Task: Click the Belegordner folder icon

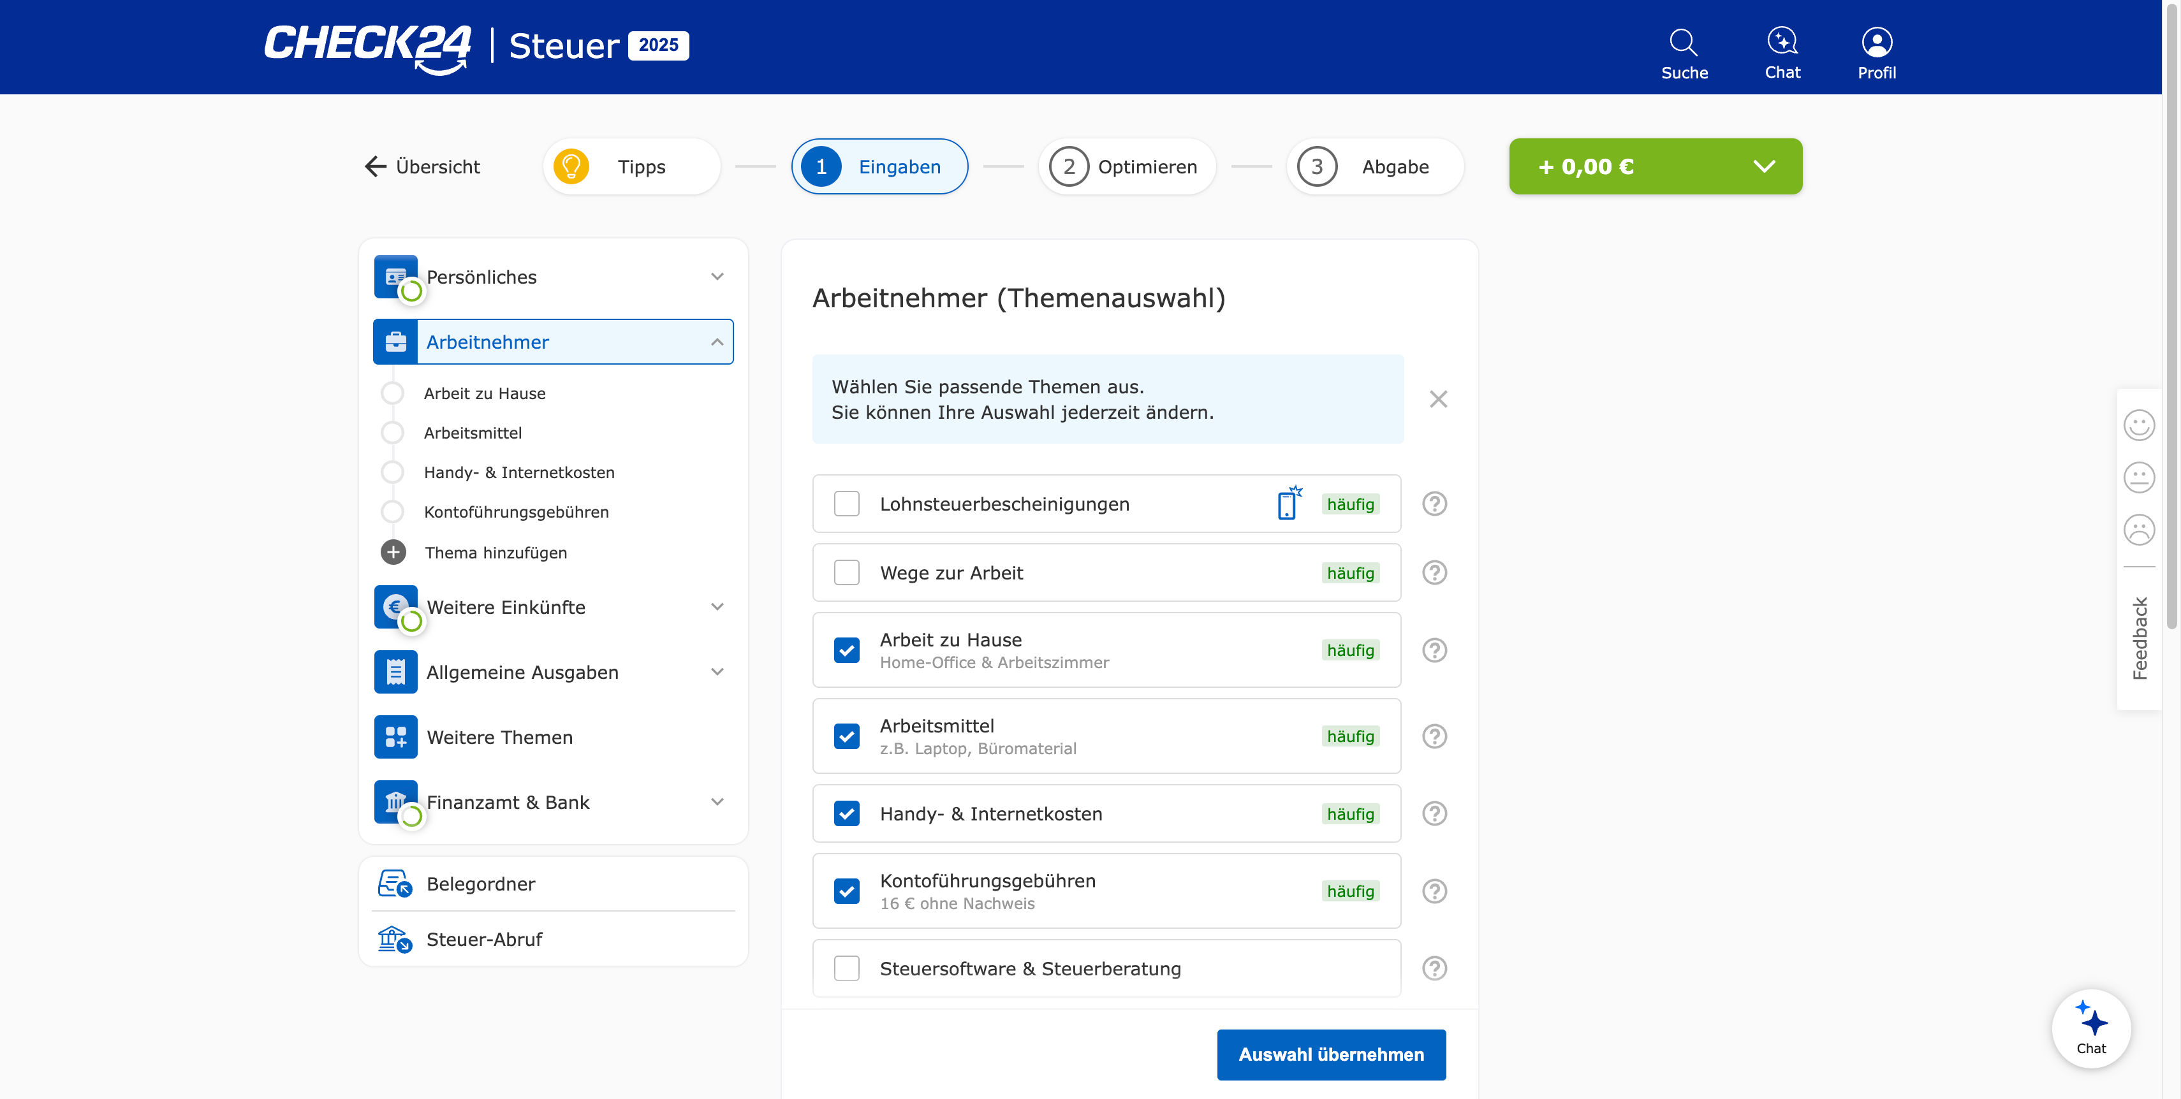Action: pos(395,884)
